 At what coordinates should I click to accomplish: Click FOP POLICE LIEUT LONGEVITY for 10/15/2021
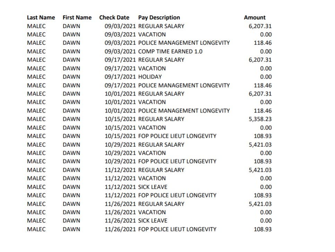tap(177, 136)
